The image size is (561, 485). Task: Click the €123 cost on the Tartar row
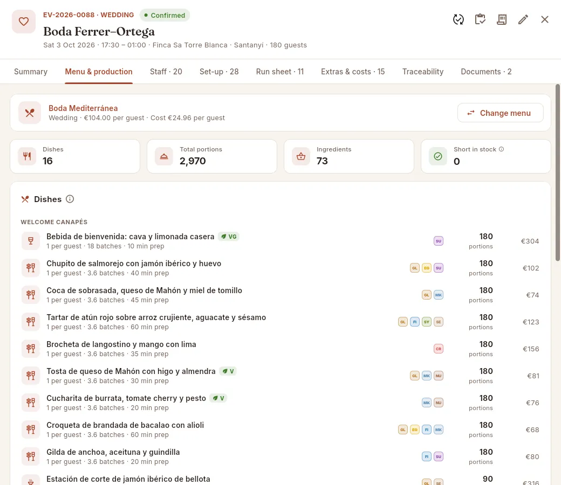(531, 322)
